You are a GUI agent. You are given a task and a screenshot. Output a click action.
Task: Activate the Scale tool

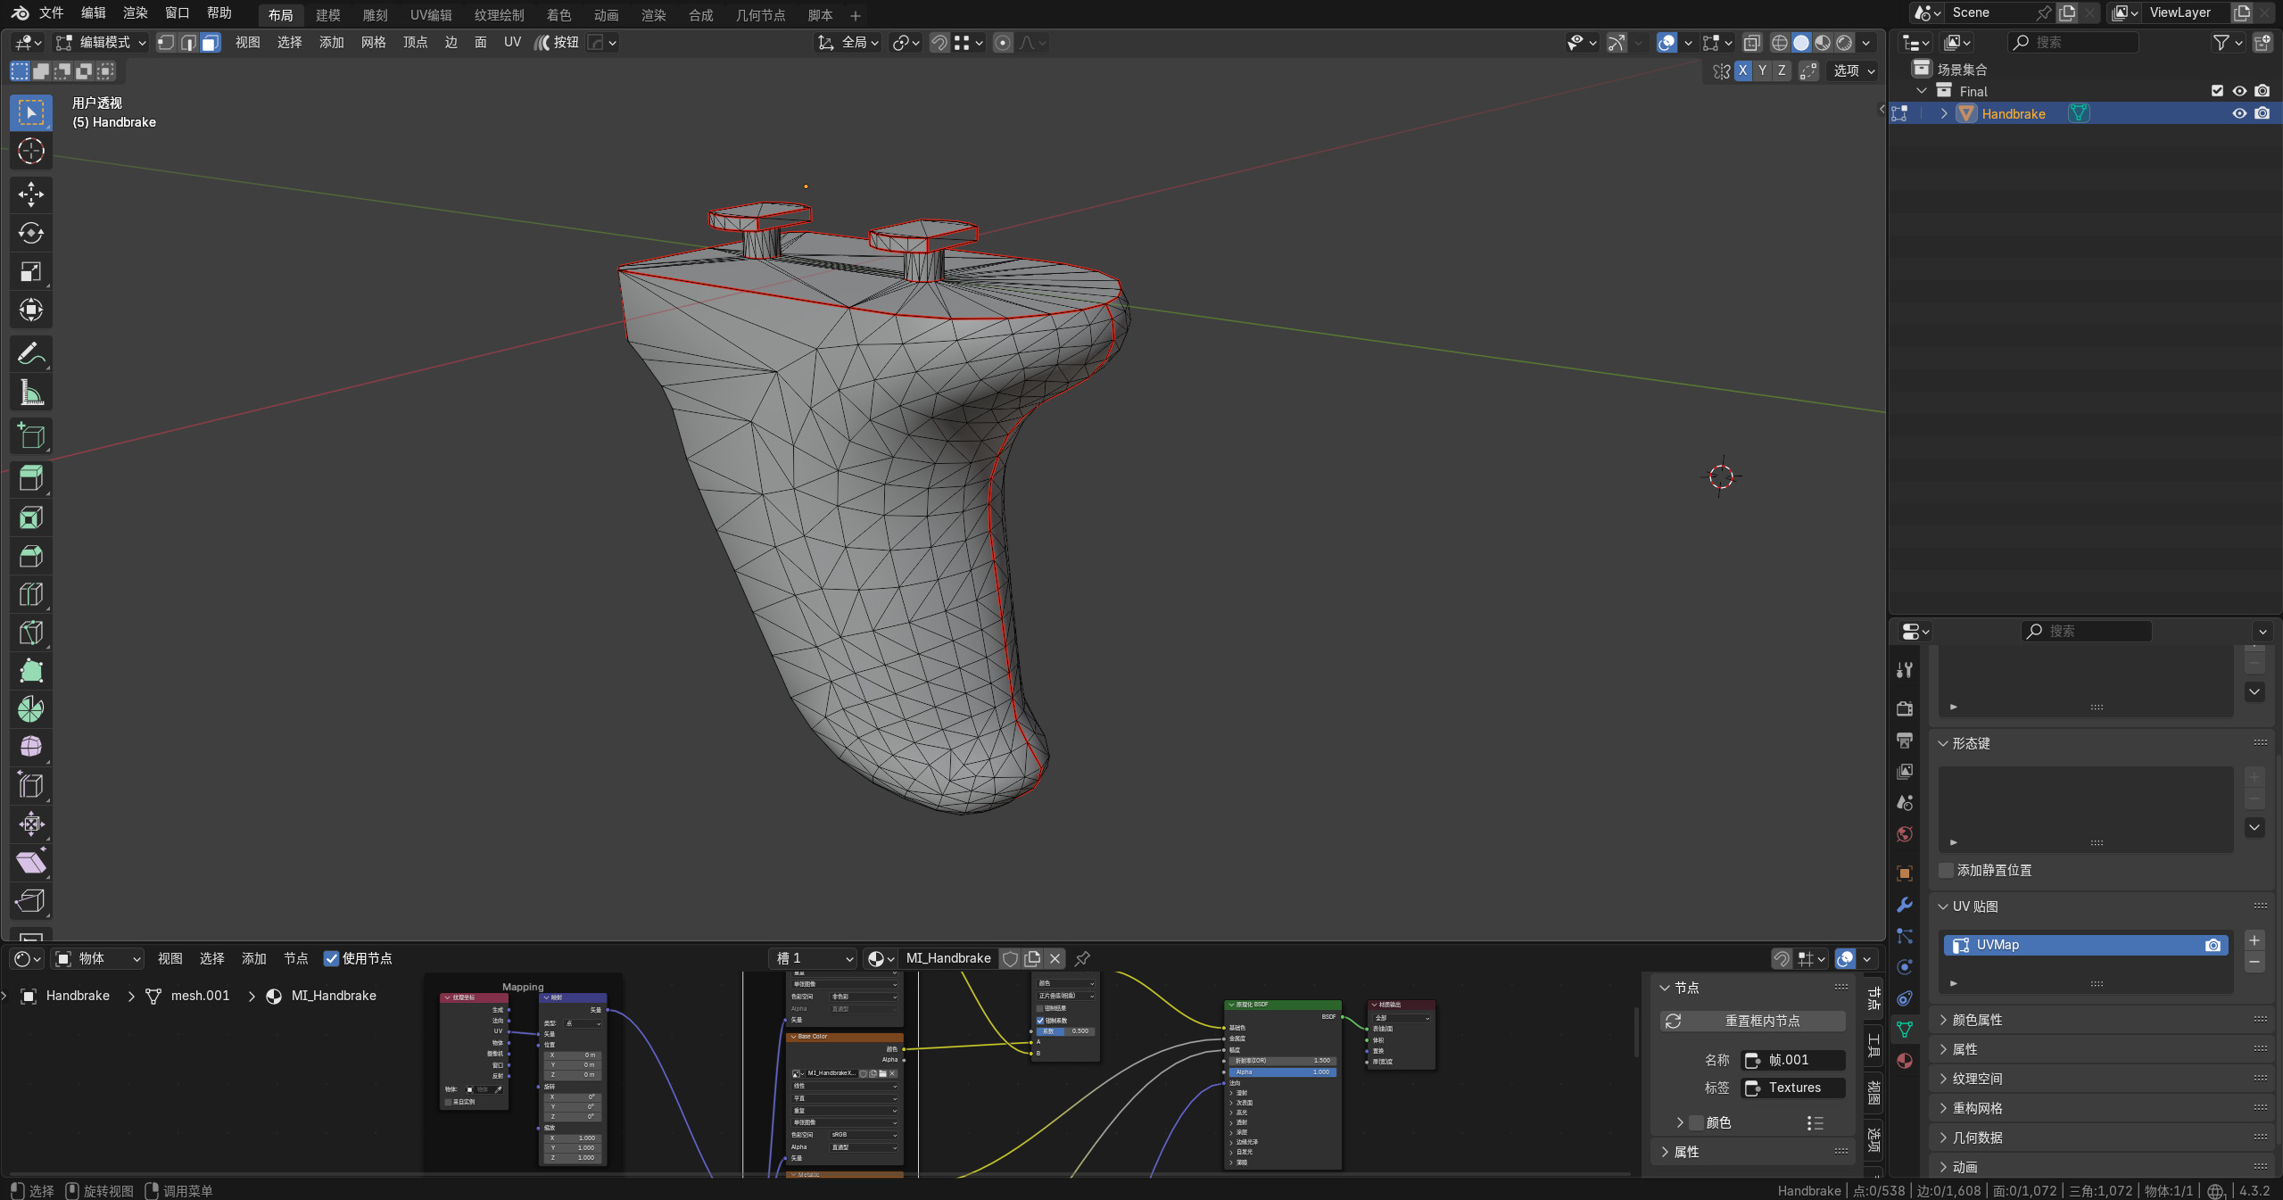(x=31, y=271)
